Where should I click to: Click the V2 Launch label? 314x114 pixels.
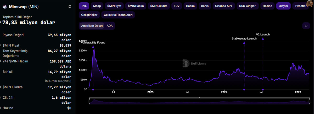click(x=263, y=34)
